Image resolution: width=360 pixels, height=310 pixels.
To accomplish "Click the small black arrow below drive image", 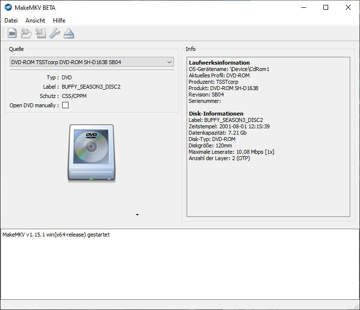I will click(x=137, y=215).
